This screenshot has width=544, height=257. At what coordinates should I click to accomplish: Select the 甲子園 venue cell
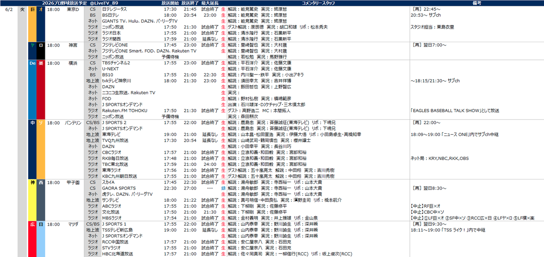[73, 182]
